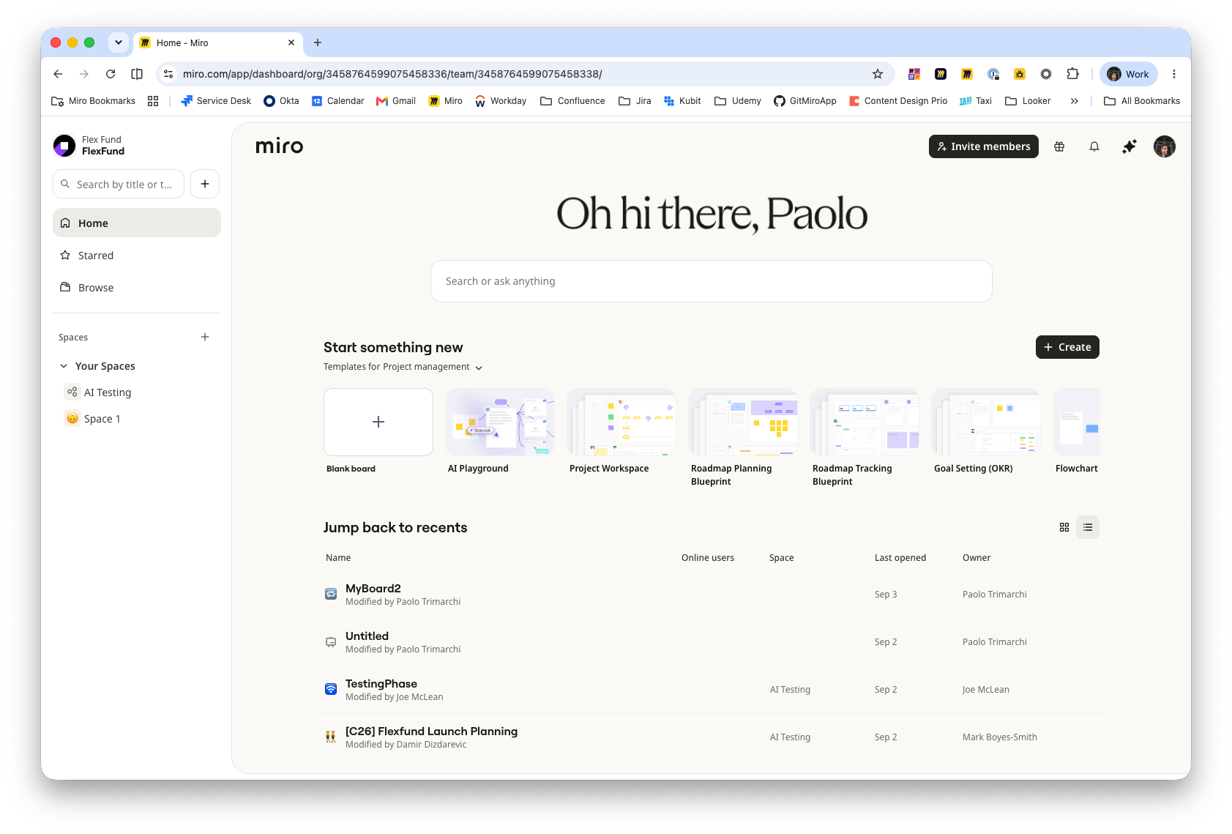Reload the Miro page
This screenshot has height=834, width=1232.
(111, 74)
